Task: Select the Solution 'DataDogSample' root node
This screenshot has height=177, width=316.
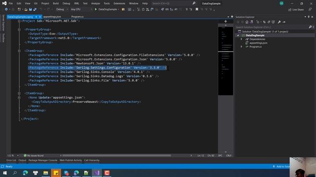Action: coord(265,31)
